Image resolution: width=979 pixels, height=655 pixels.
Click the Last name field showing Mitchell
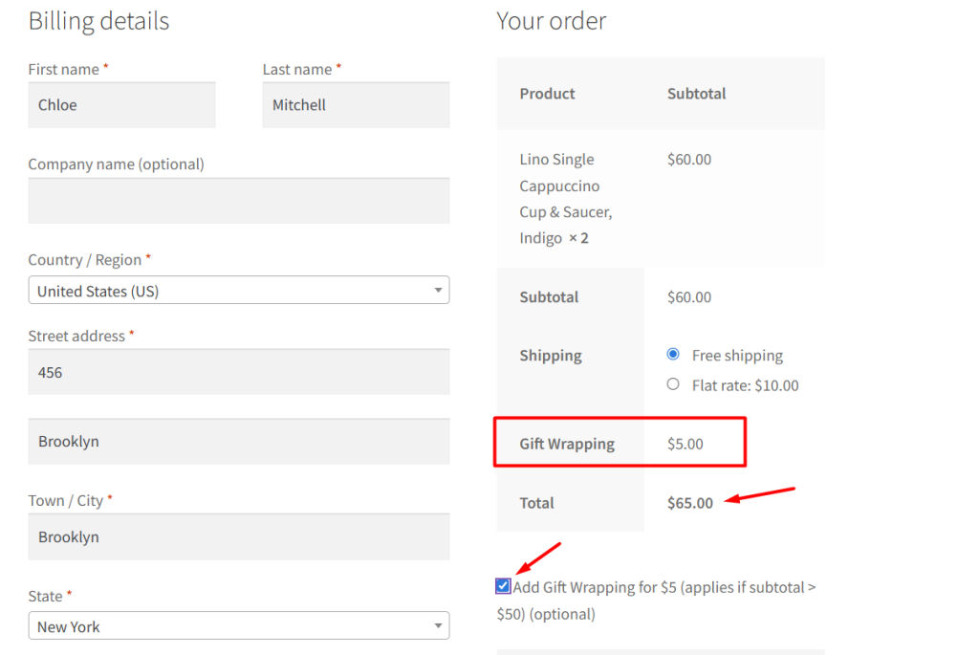click(x=356, y=104)
